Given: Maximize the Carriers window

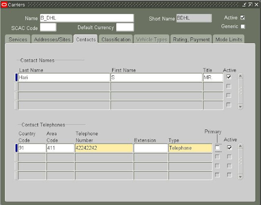Looking at the screenshot, I should click(250, 4).
